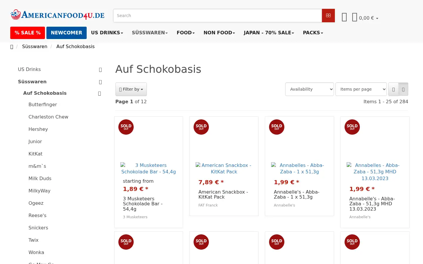
Task: Click the 7,89 € price
Action: click(x=211, y=182)
